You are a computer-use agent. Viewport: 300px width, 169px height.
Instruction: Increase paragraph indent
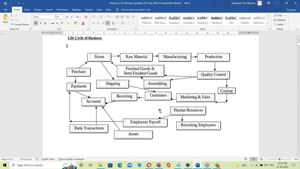pyautogui.click(x=122, y=17)
